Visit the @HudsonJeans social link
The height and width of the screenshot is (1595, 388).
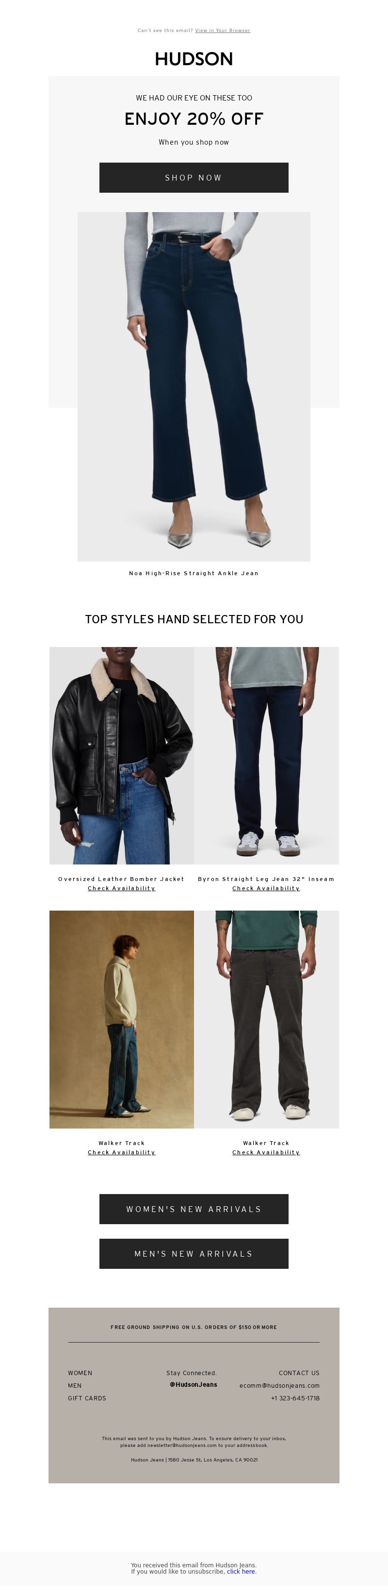[193, 1384]
